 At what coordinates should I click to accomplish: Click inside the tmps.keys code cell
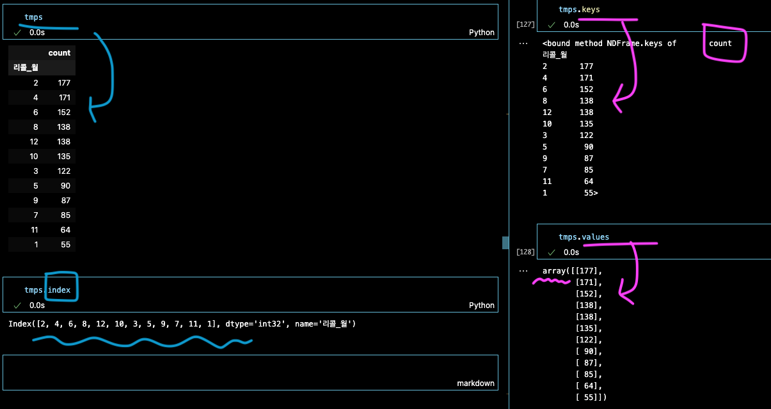(x=654, y=15)
